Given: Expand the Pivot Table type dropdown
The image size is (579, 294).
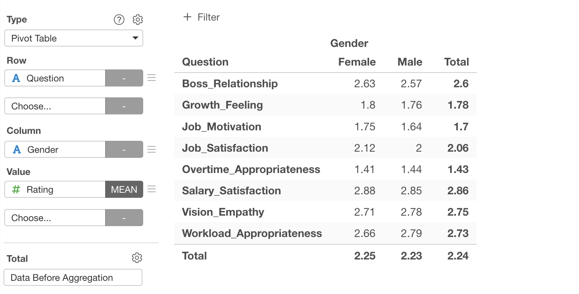Looking at the screenshot, I should pyautogui.click(x=74, y=38).
